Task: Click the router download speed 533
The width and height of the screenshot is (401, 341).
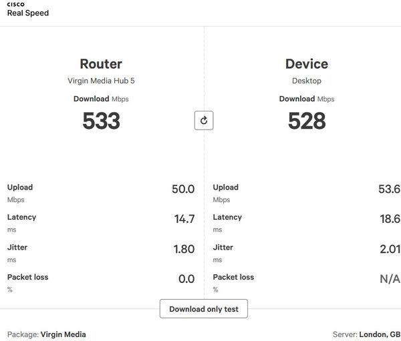Action: [x=101, y=121]
